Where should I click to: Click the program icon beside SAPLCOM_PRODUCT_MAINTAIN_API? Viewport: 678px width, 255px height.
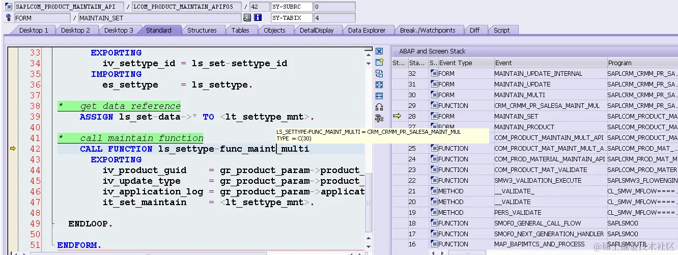[x=9, y=7]
